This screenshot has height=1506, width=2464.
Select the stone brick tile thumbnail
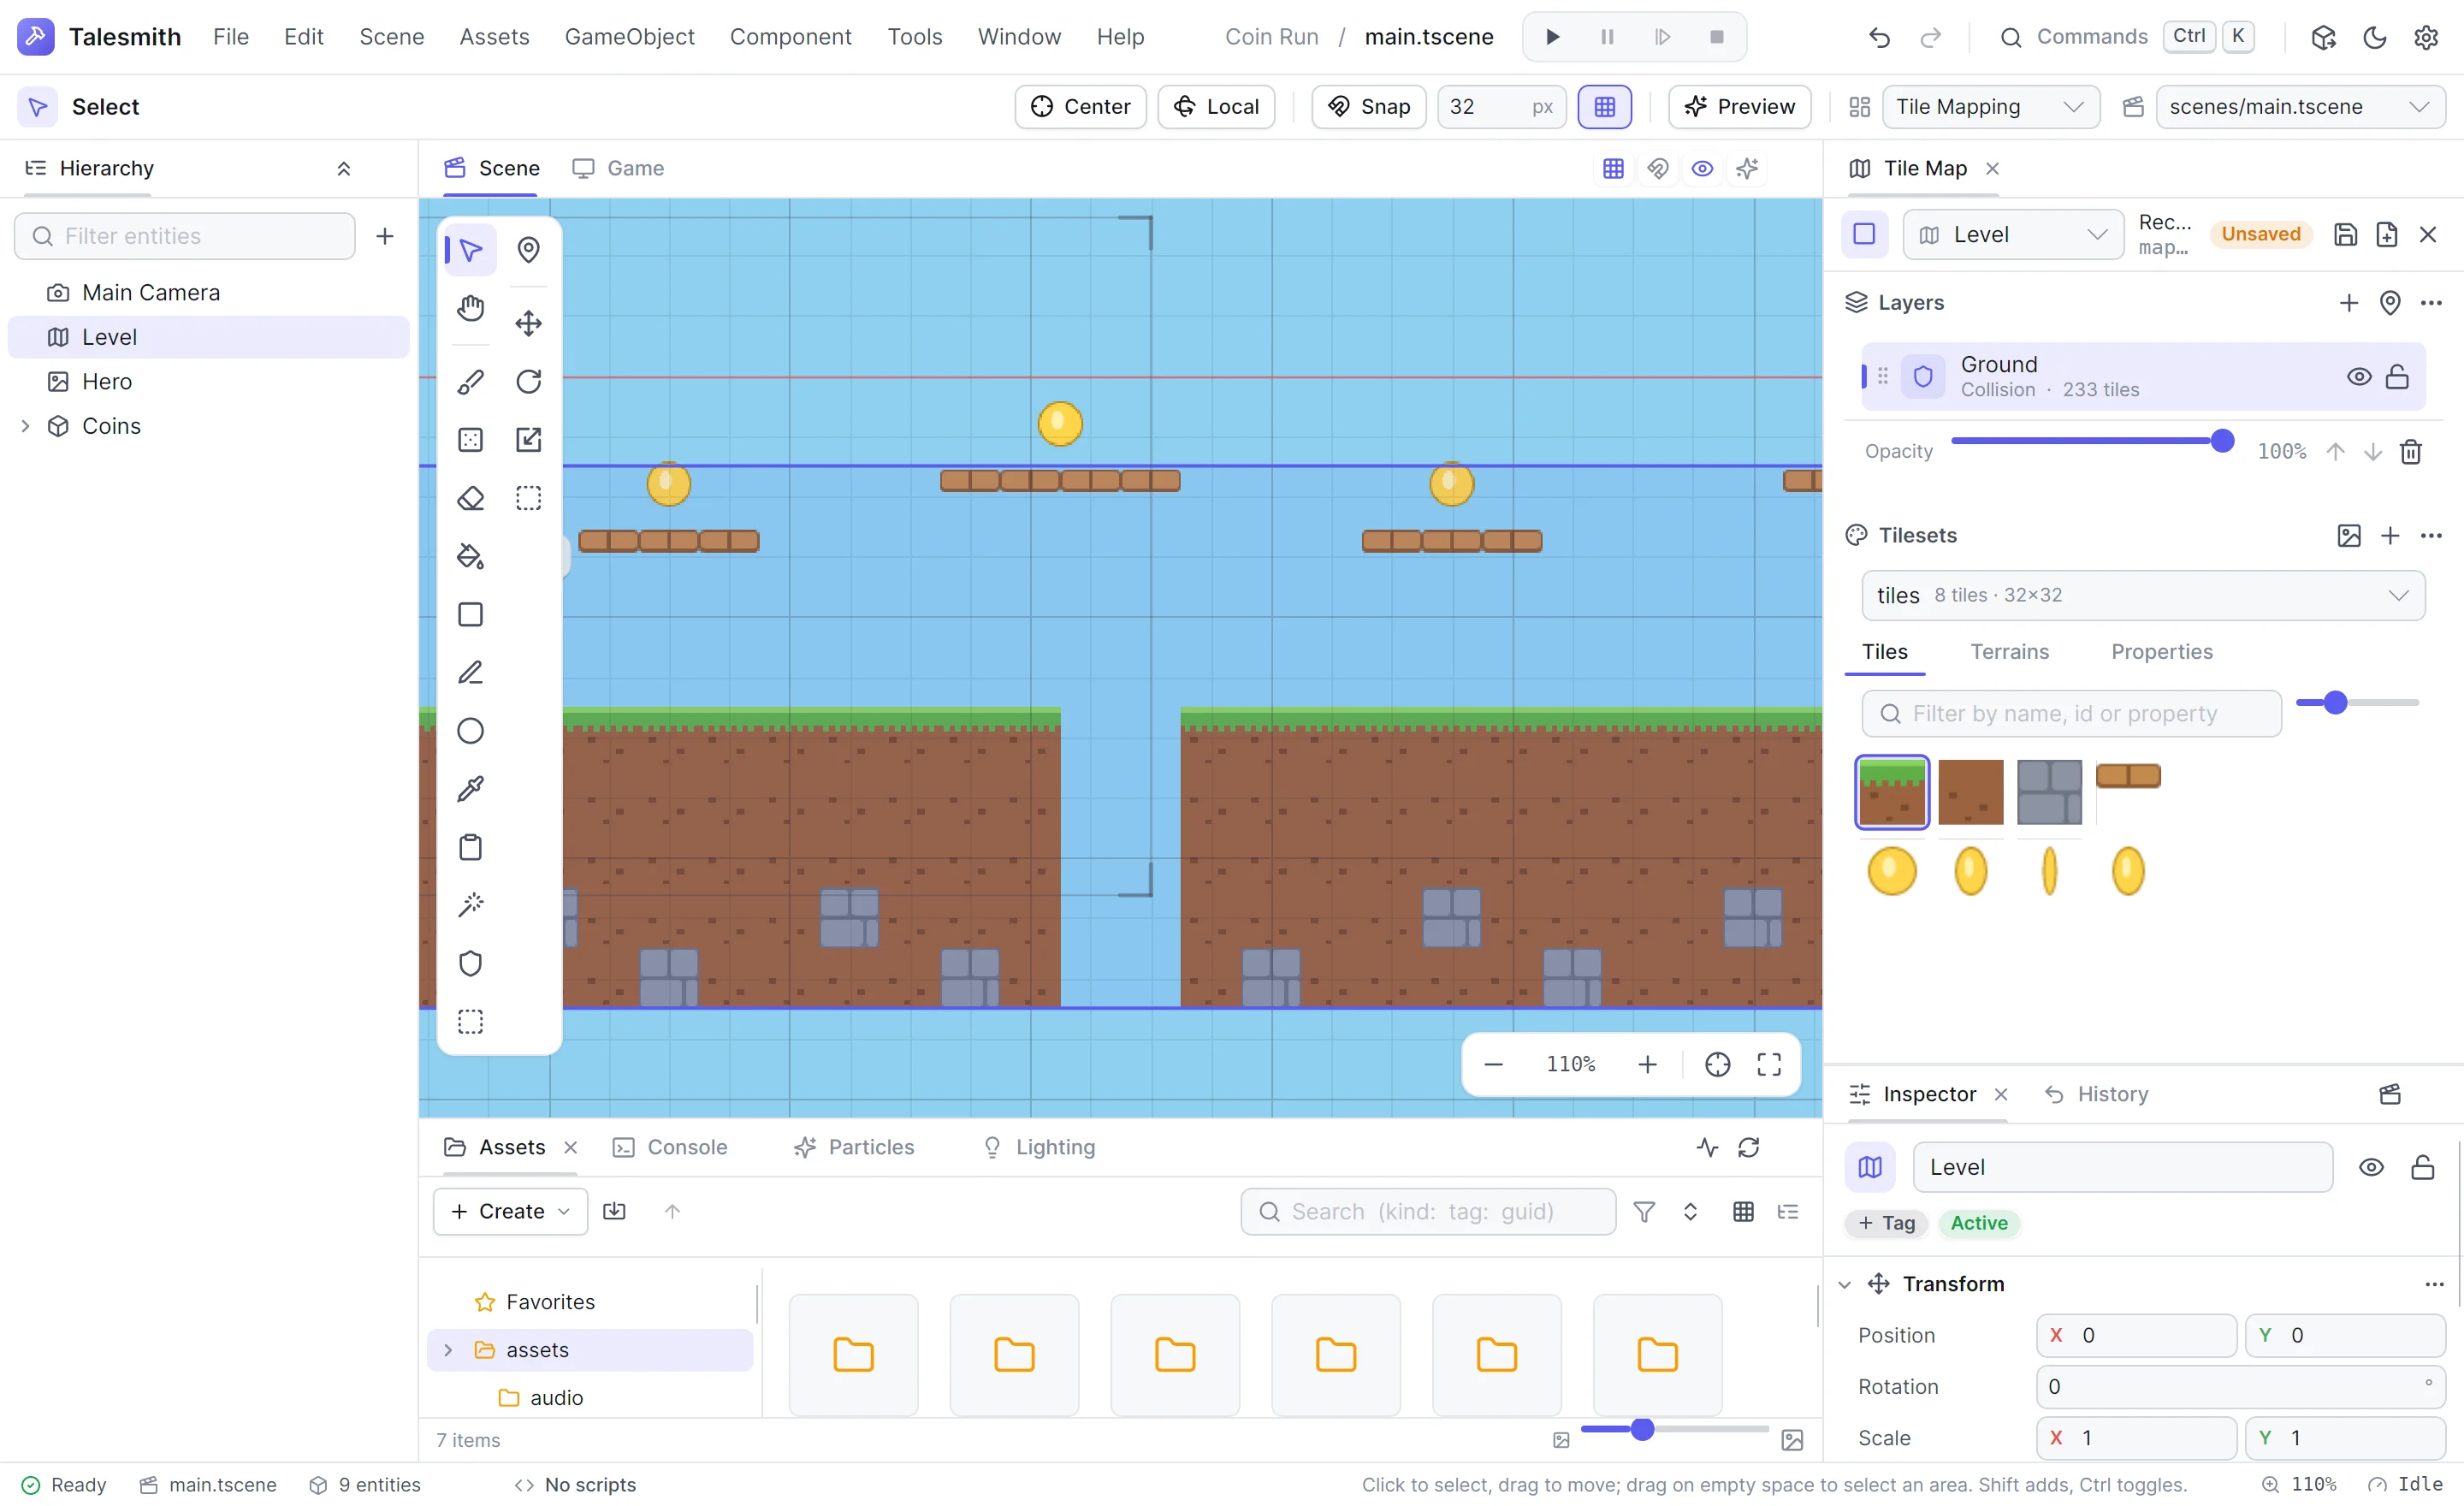tap(2049, 792)
